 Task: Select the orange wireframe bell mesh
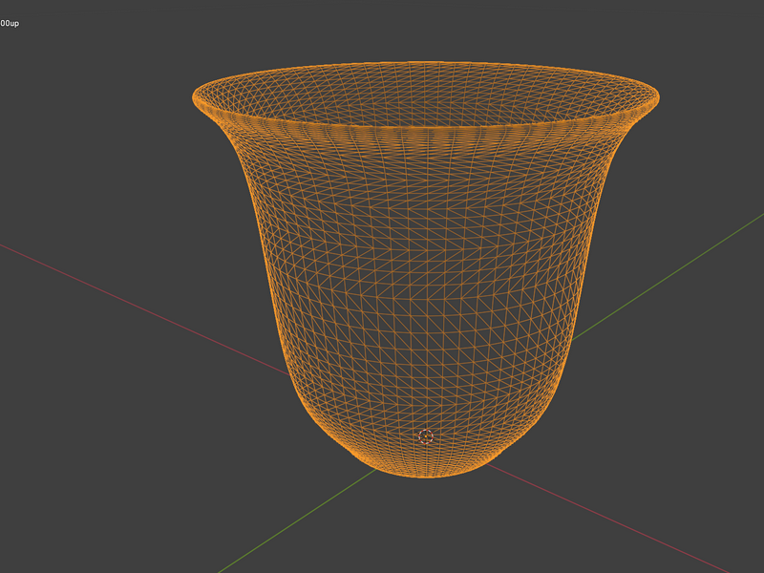(425, 269)
